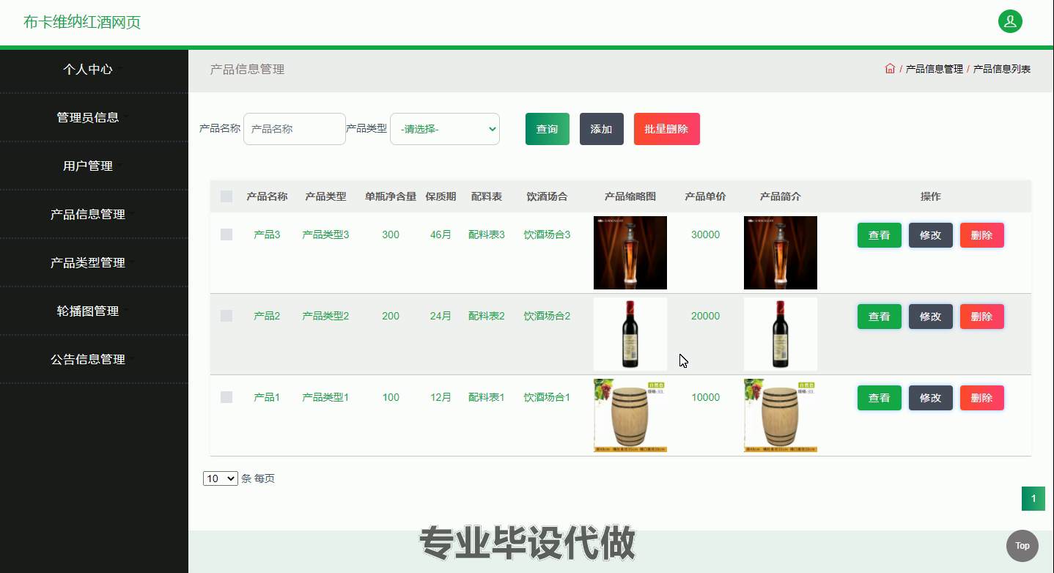
Task: Select the net content cell 100
Action: pyautogui.click(x=391, y=397)
